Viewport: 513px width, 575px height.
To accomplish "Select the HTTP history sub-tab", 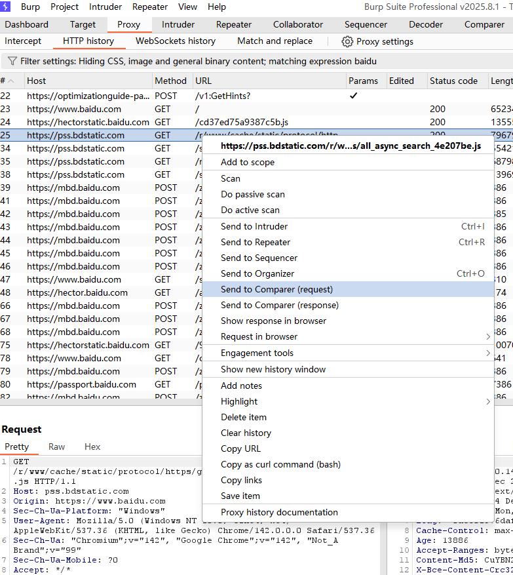I will (x=88, y=41).
